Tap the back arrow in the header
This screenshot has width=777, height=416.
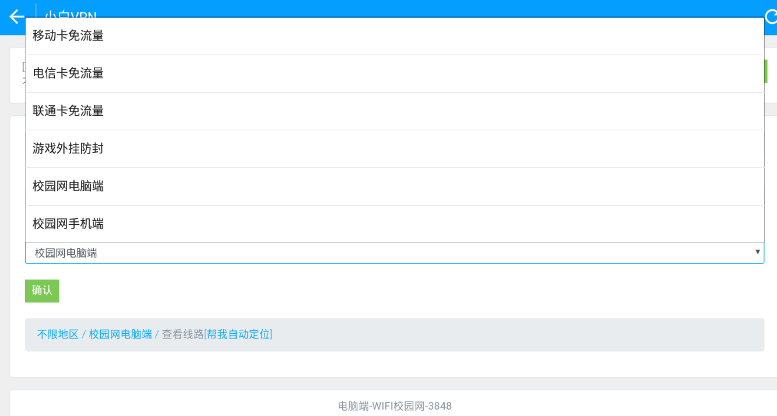[16, 17]
